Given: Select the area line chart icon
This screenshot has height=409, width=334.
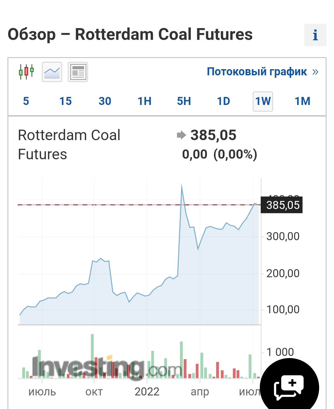Looking at the screenshot, I should [52, 72].
